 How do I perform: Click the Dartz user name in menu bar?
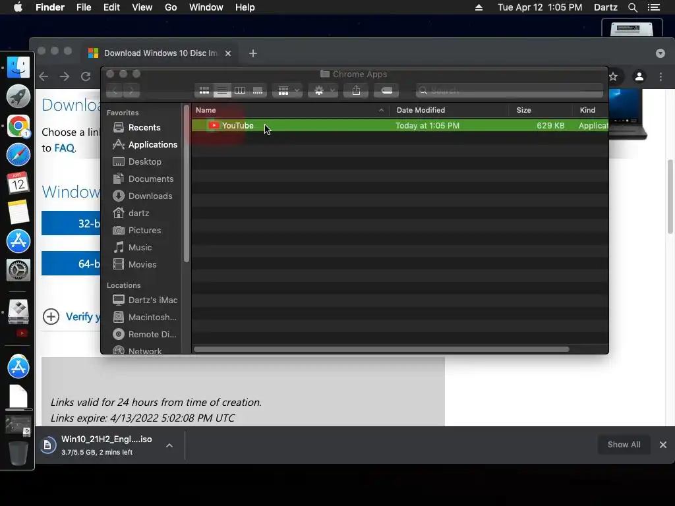pyautogui.click(x=606, y=7)
